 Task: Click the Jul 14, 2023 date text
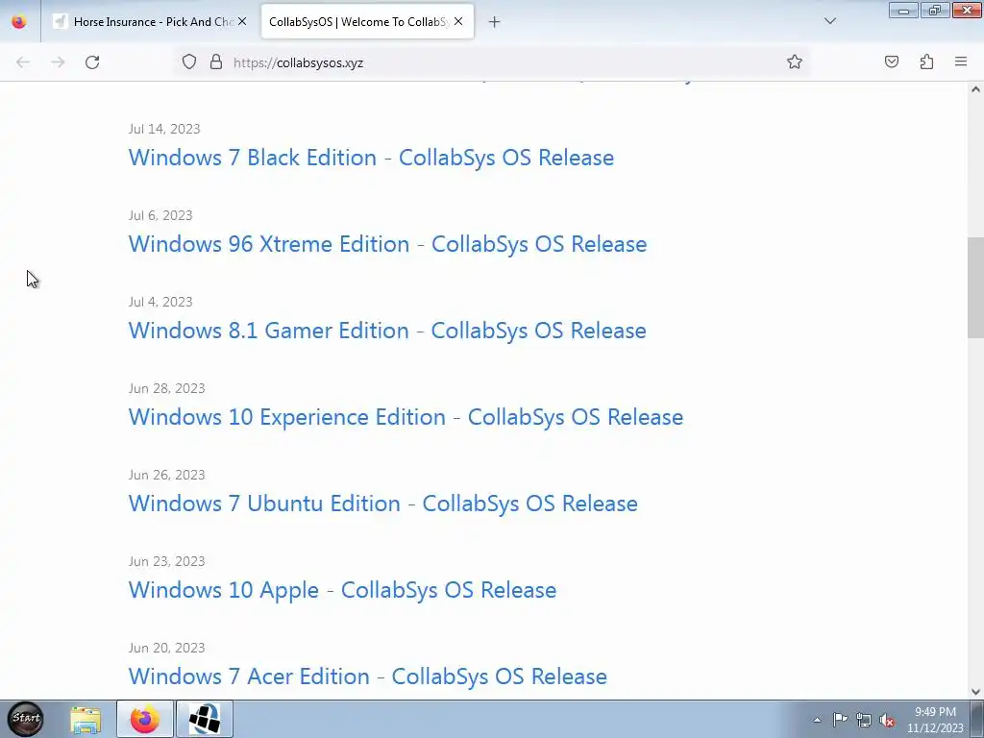point(163,129)
